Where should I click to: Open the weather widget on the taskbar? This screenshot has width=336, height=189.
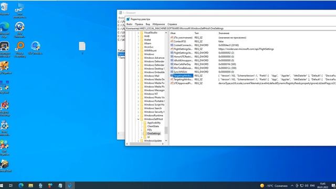[274, 185]
